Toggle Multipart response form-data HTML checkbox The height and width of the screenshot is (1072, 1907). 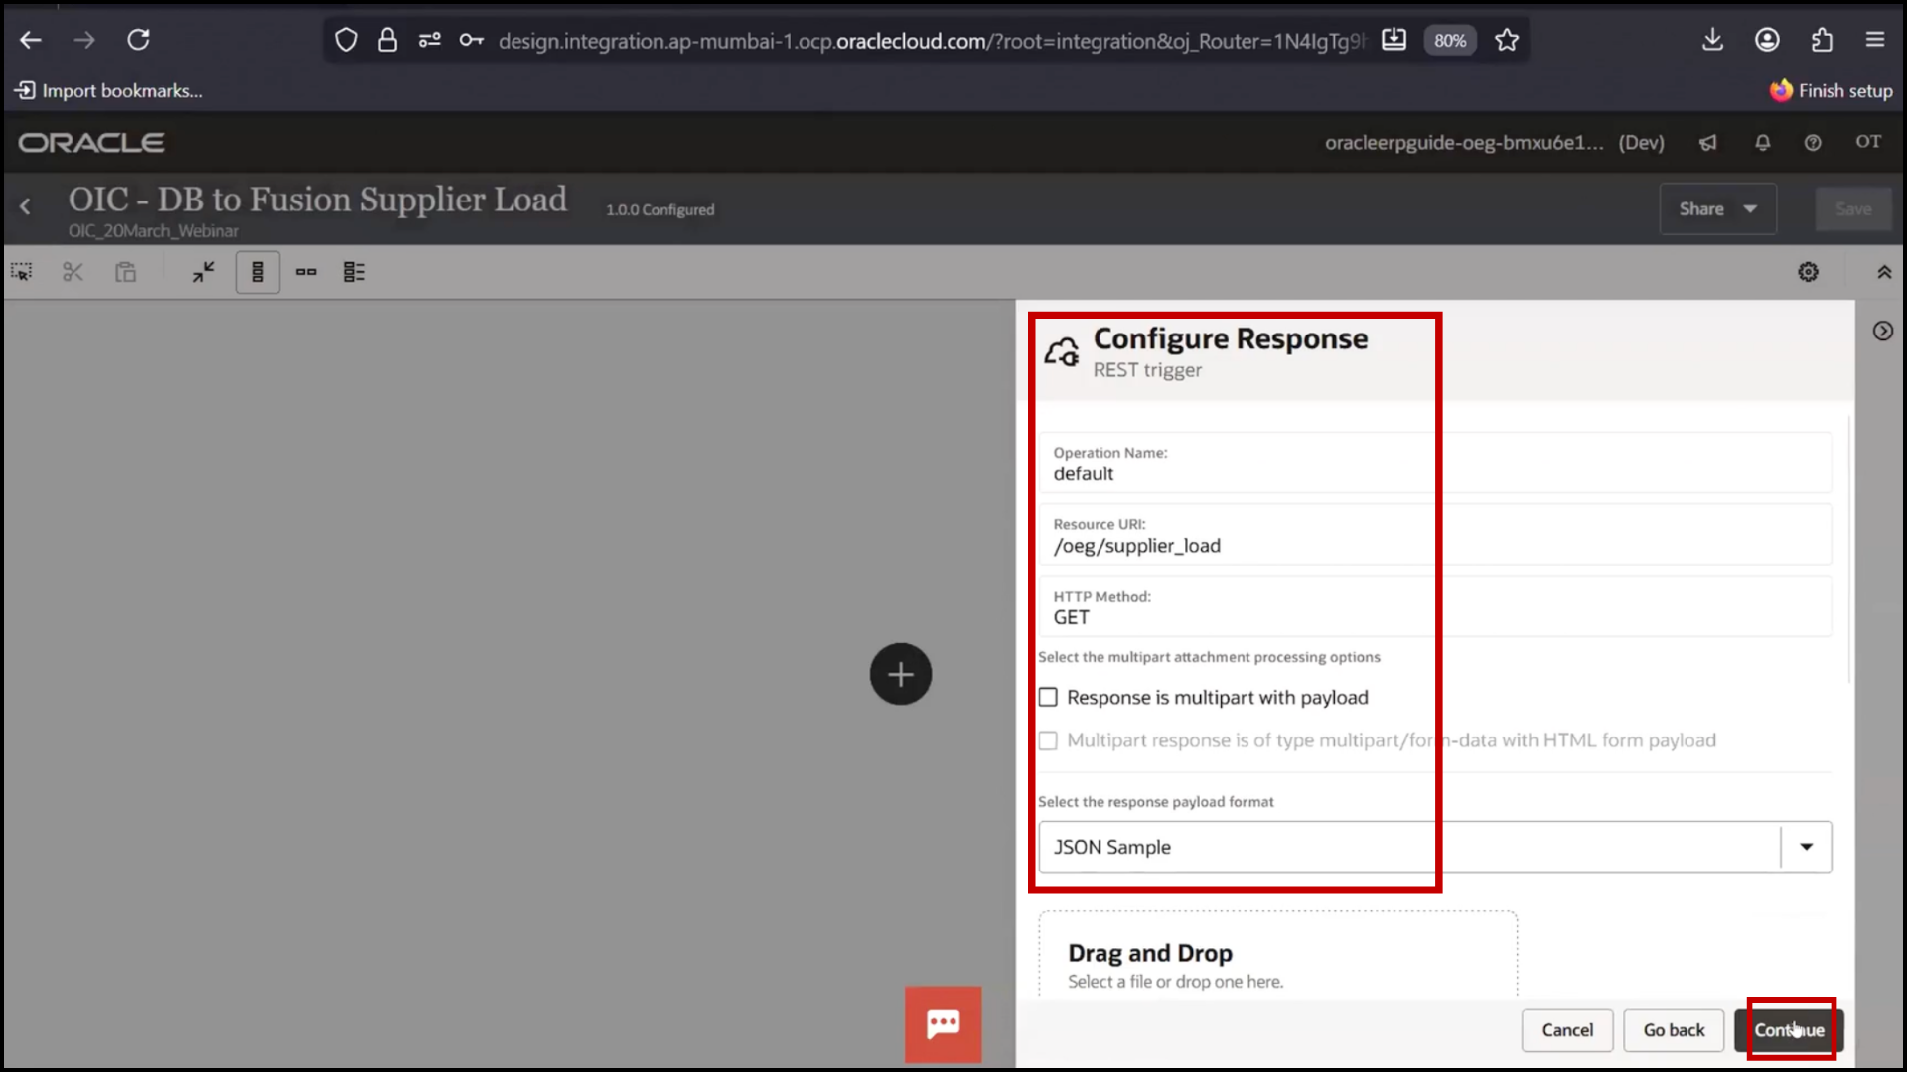1048,740
